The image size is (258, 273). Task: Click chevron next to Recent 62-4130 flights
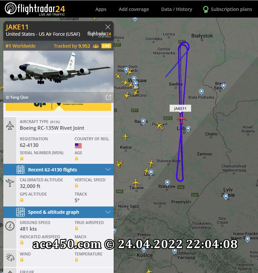click(108, 169)
